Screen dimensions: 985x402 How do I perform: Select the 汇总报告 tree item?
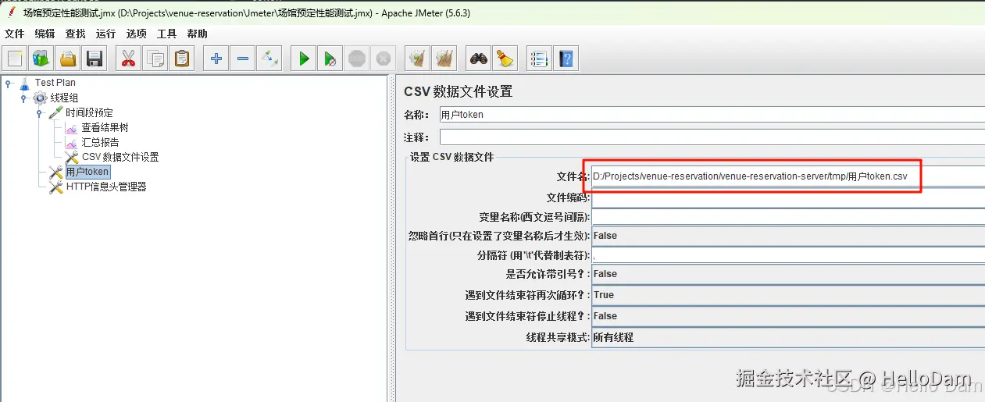coord(100,142)
